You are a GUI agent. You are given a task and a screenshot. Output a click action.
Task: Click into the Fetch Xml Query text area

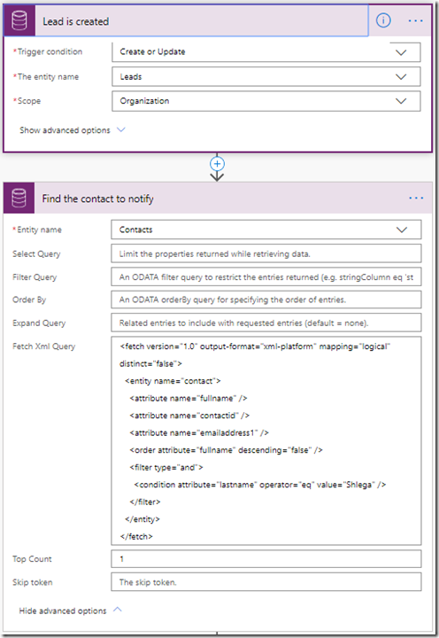(x=266, y=440)
